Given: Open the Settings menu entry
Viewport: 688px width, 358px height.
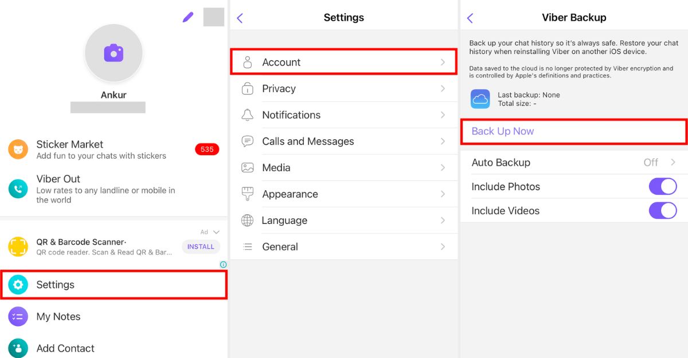Looking at the screenshot, I should coord(114,285).
